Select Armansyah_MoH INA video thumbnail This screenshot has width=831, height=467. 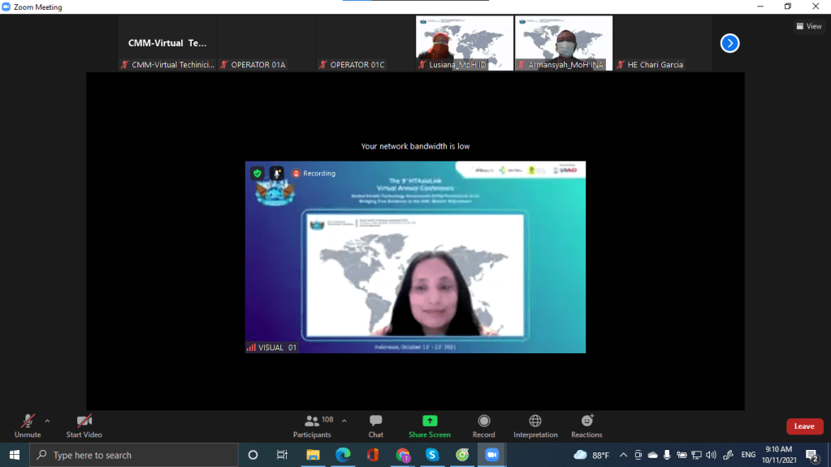(564, 43)
